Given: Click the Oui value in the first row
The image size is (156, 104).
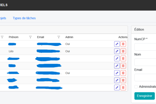Looking at the screenshot, I should point(68,44).
